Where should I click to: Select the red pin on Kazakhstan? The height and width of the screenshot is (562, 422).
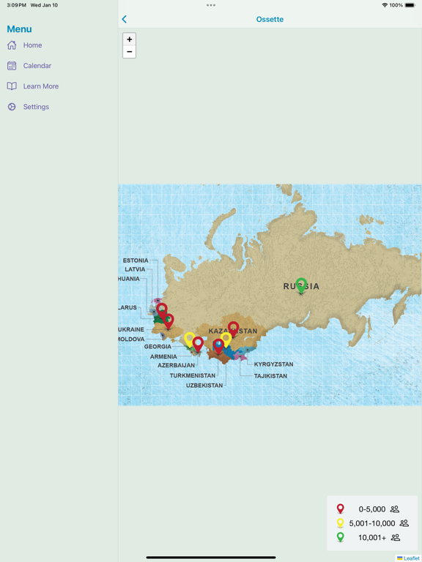pyautogui.click(x=233, y=329)
